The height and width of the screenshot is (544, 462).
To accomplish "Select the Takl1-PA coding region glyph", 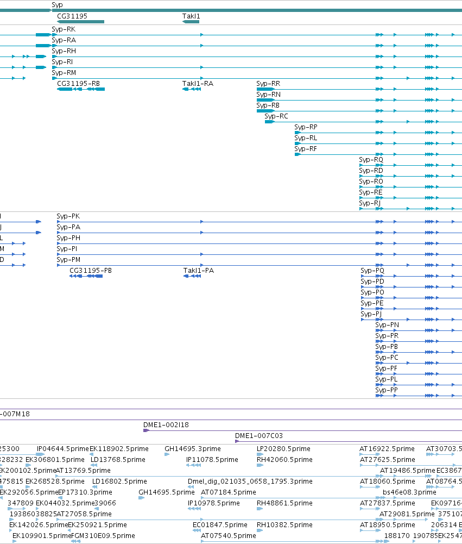I will click(192, 276).
